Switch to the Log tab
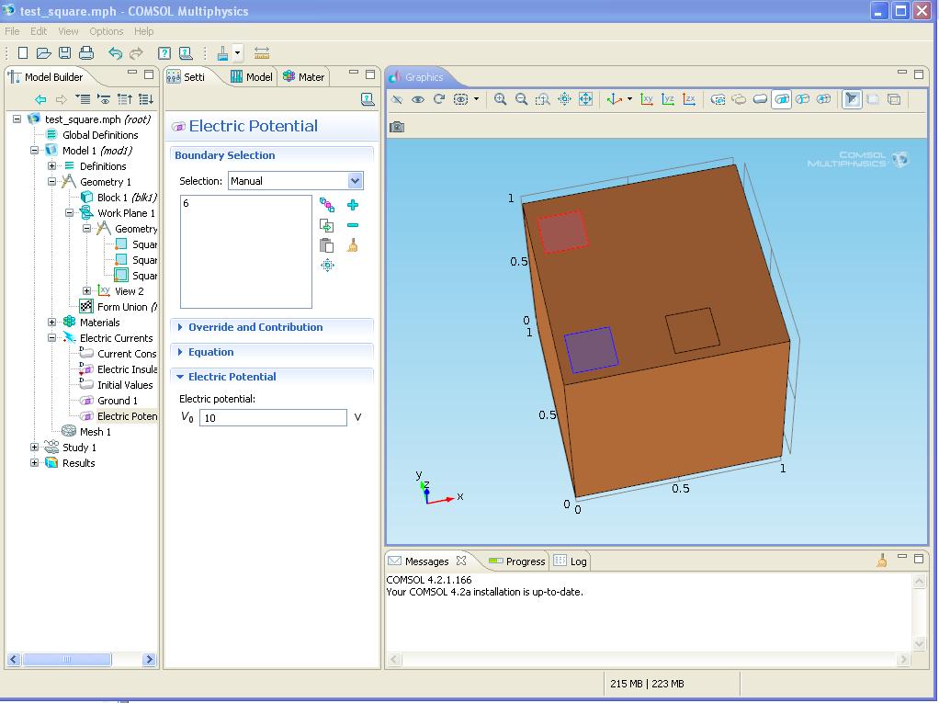939x703 pixels. point(571,561)
